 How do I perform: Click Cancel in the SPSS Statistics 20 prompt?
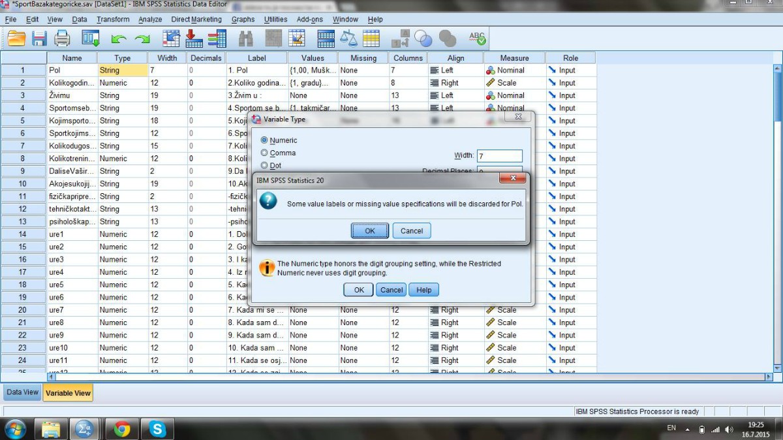pos(412,230)
